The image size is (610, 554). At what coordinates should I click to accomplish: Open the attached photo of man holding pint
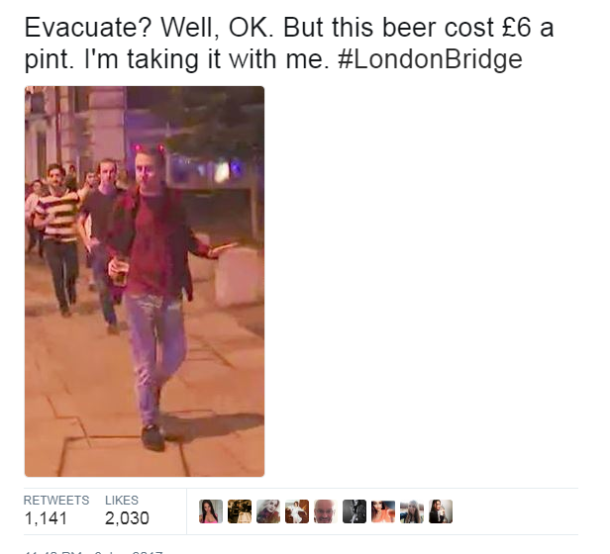click(x=145, y=281)
